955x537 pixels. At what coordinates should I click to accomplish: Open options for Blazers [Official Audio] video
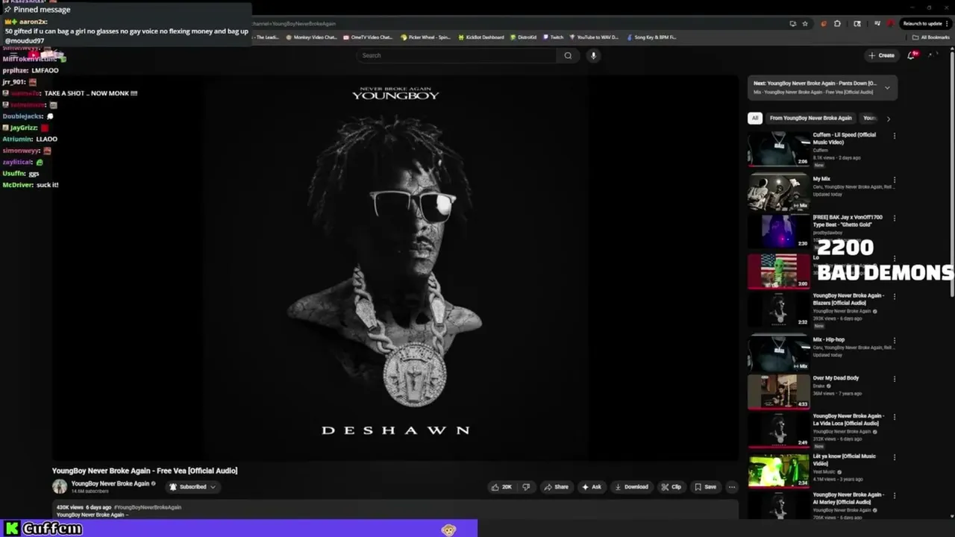pyautogui.click(x=894, y=297)
